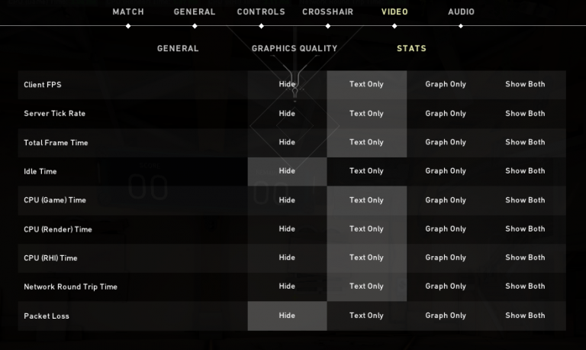
Task: Set Total Frame Time to Hide
Action: pyautogui.click(x=287, y=142)
